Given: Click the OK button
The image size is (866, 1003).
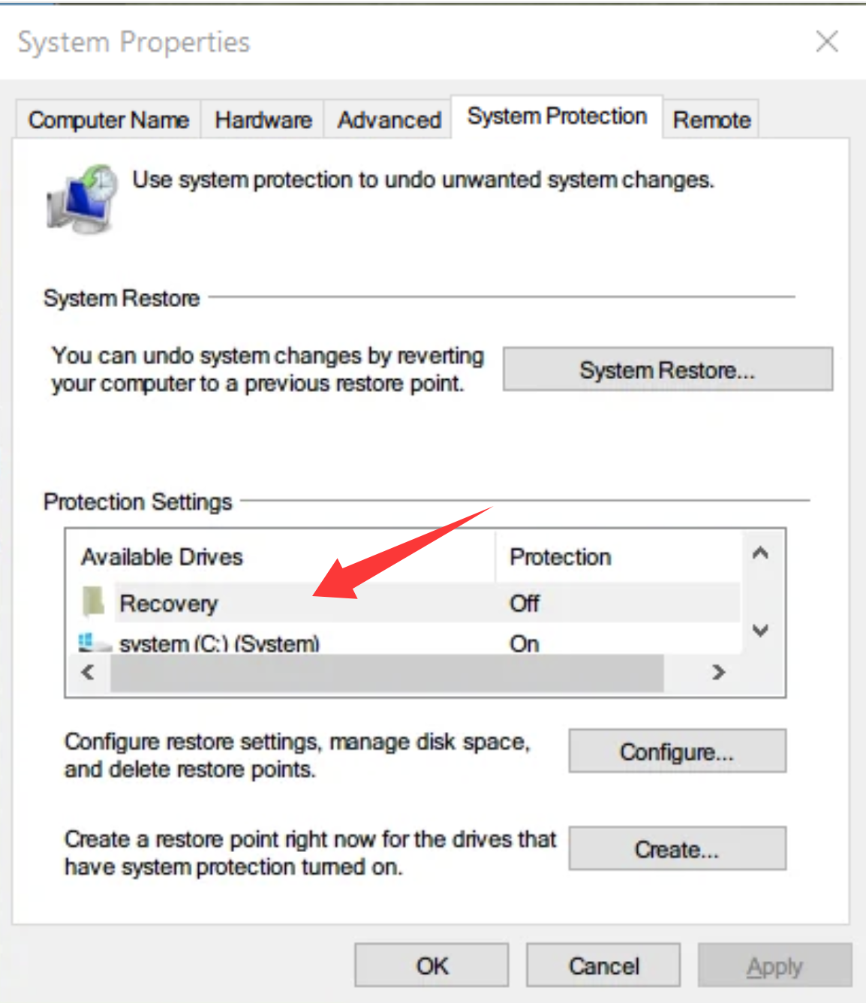Looking at the screenshot, I should coord(431,965).
